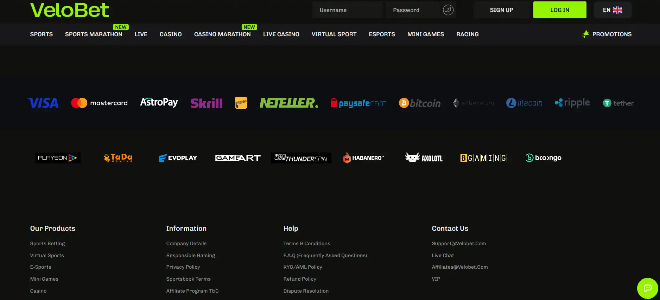Click the Mastercard payment logo
Screen dimensions: 660x300
point(99,103)
